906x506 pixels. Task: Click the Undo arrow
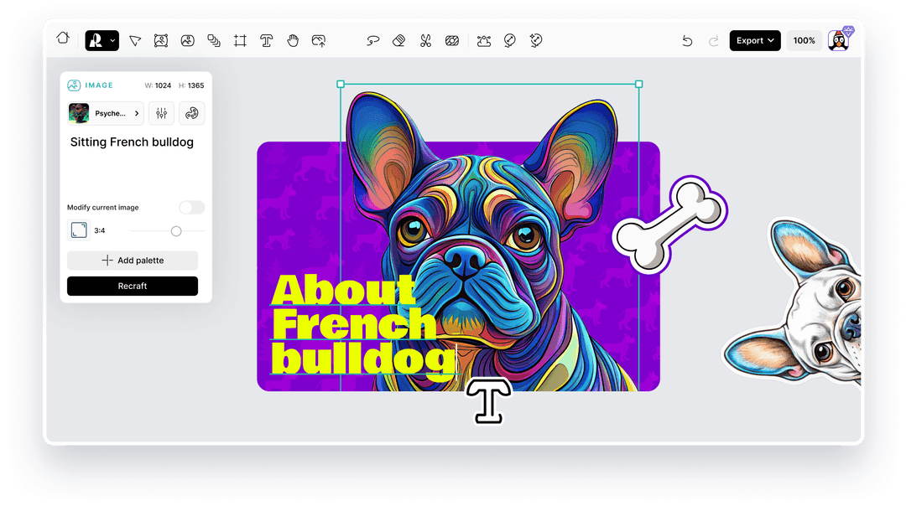(687, 40)
